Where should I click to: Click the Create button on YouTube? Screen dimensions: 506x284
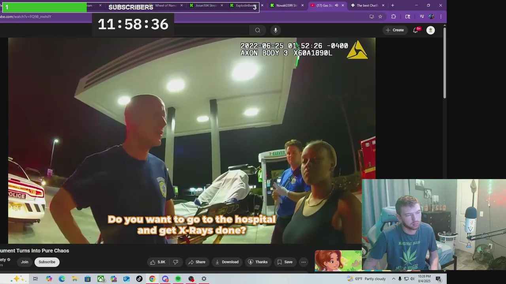tap(395, 30)
